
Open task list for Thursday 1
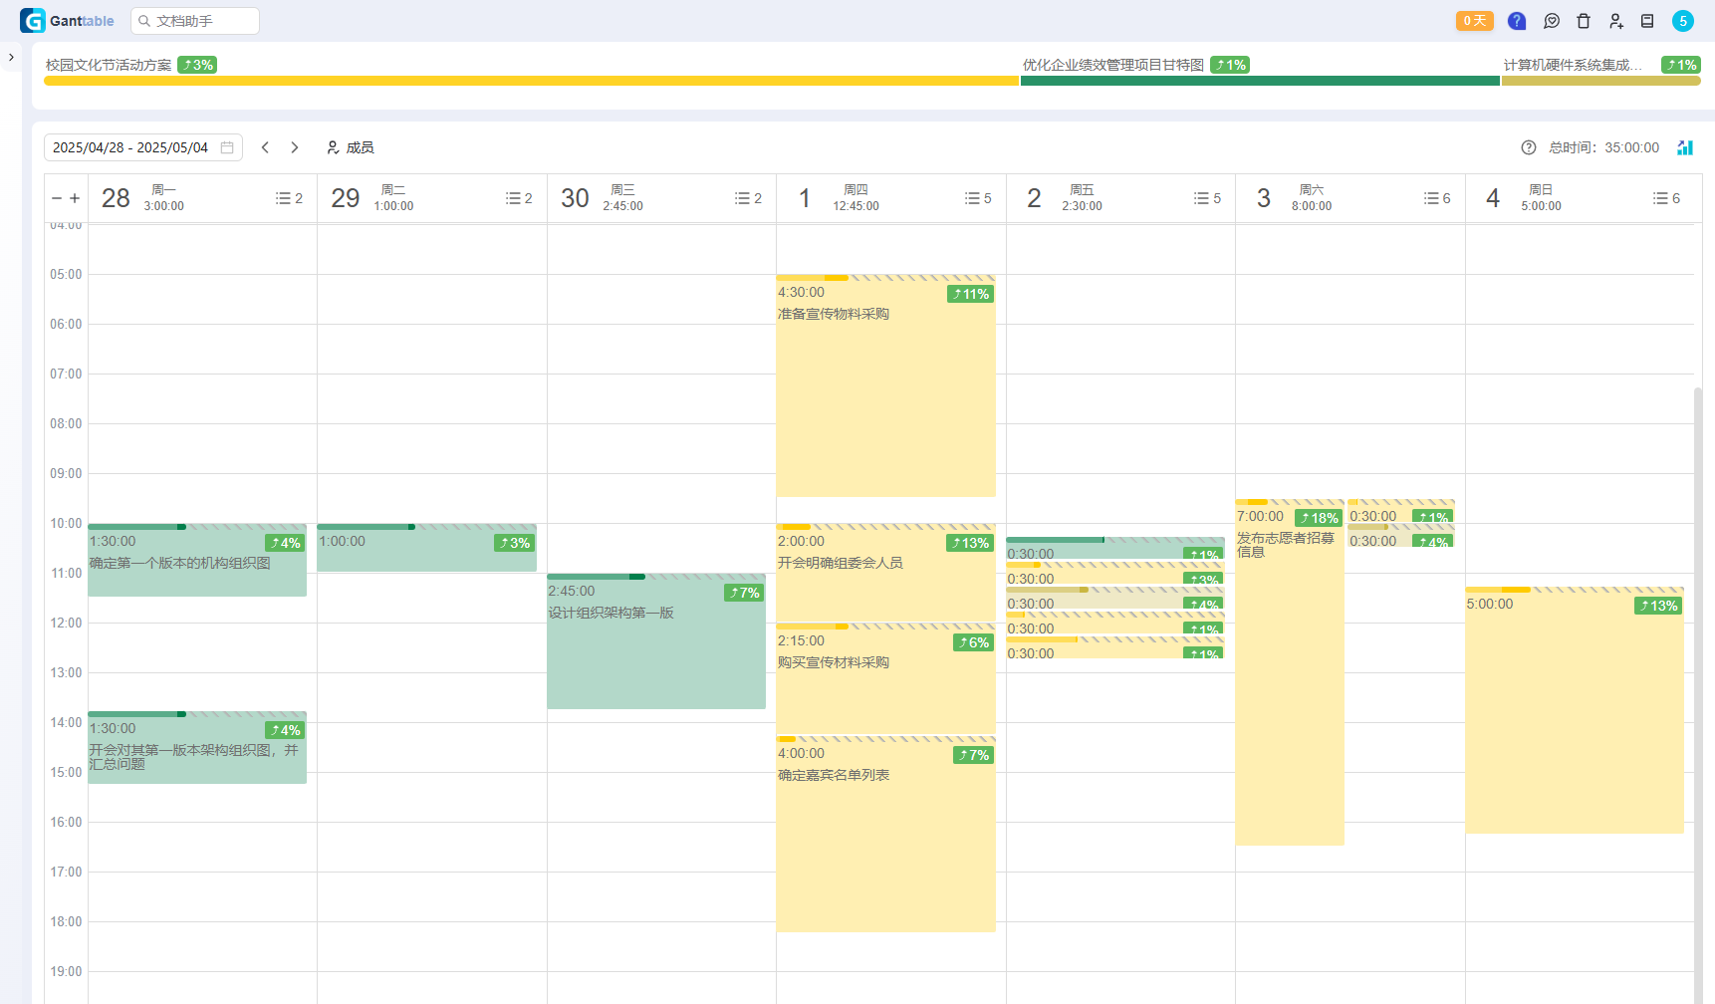point(978,198)
